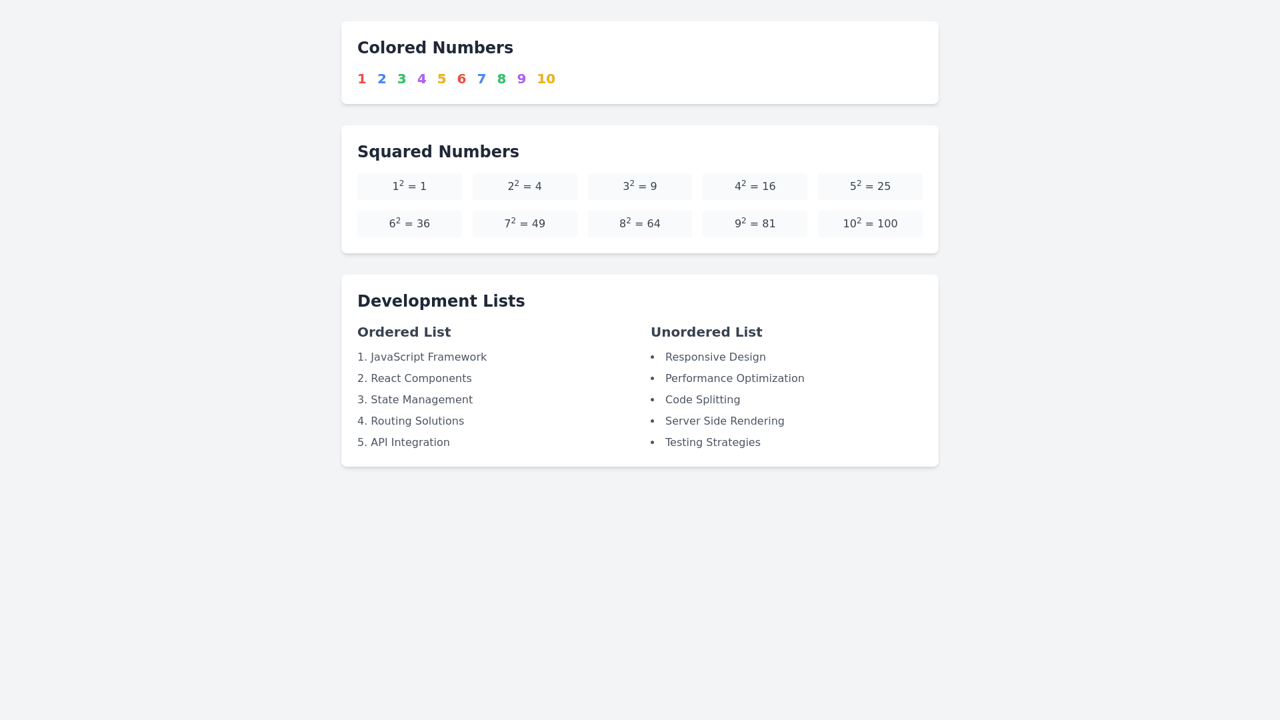Click the red number 1
The width and height of the screenshot is (1280, 720).
pos(362,79)
